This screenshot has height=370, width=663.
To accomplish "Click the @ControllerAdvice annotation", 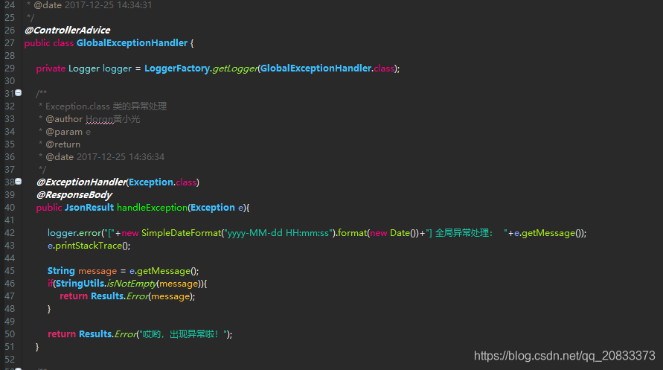I will 67,30.
